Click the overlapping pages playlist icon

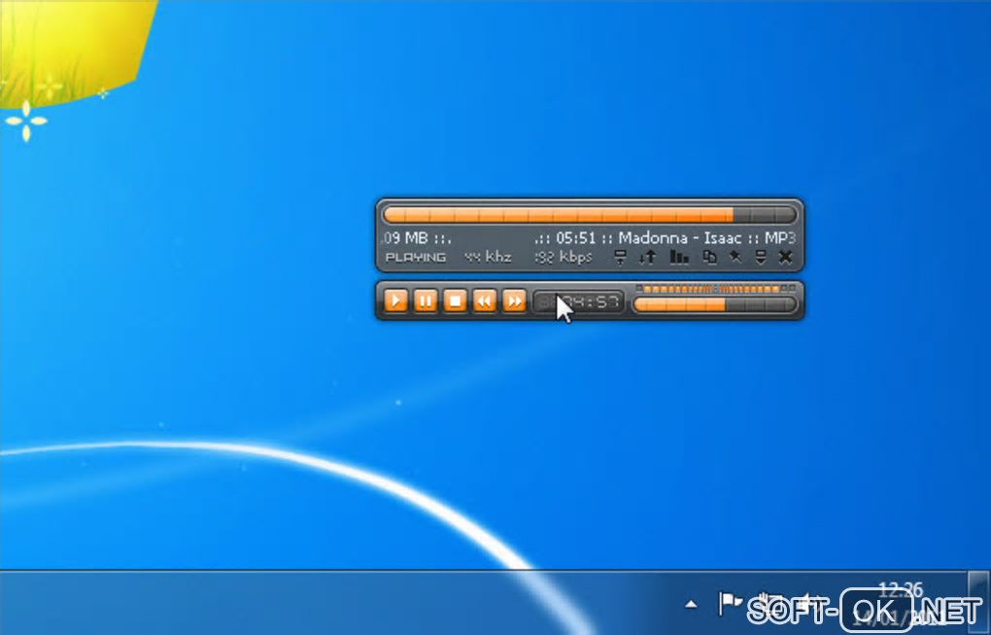[710, 257]
